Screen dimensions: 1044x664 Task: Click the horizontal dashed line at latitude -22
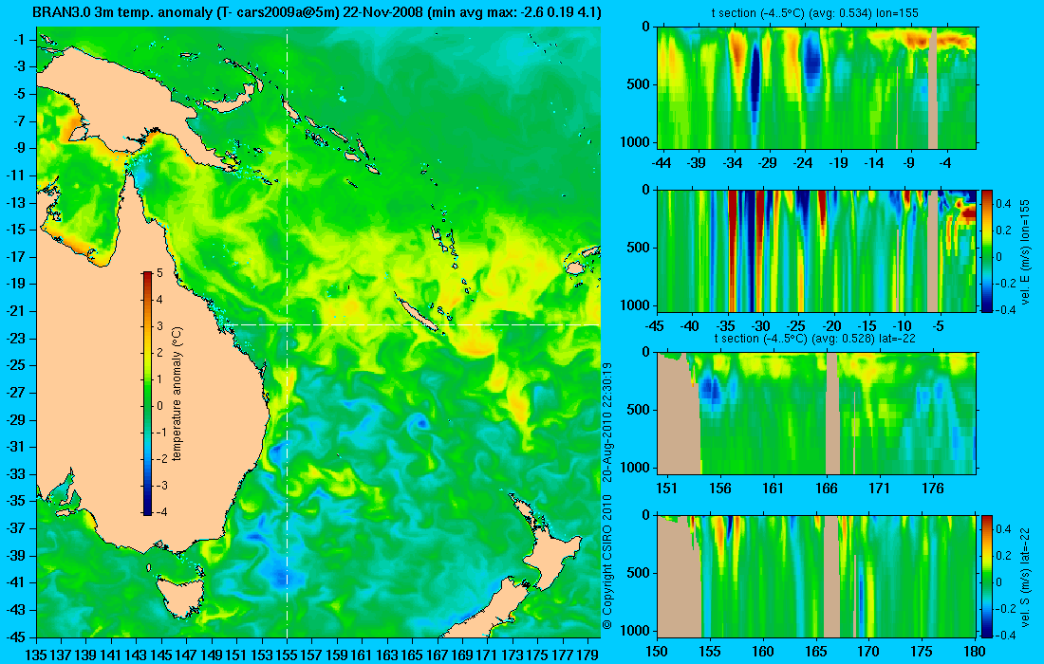click(412, 324)
